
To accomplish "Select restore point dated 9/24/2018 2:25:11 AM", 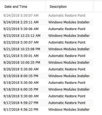I will 47,22.
